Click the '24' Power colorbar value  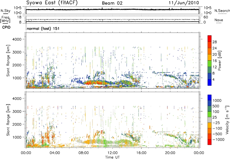tap(214, 48)
